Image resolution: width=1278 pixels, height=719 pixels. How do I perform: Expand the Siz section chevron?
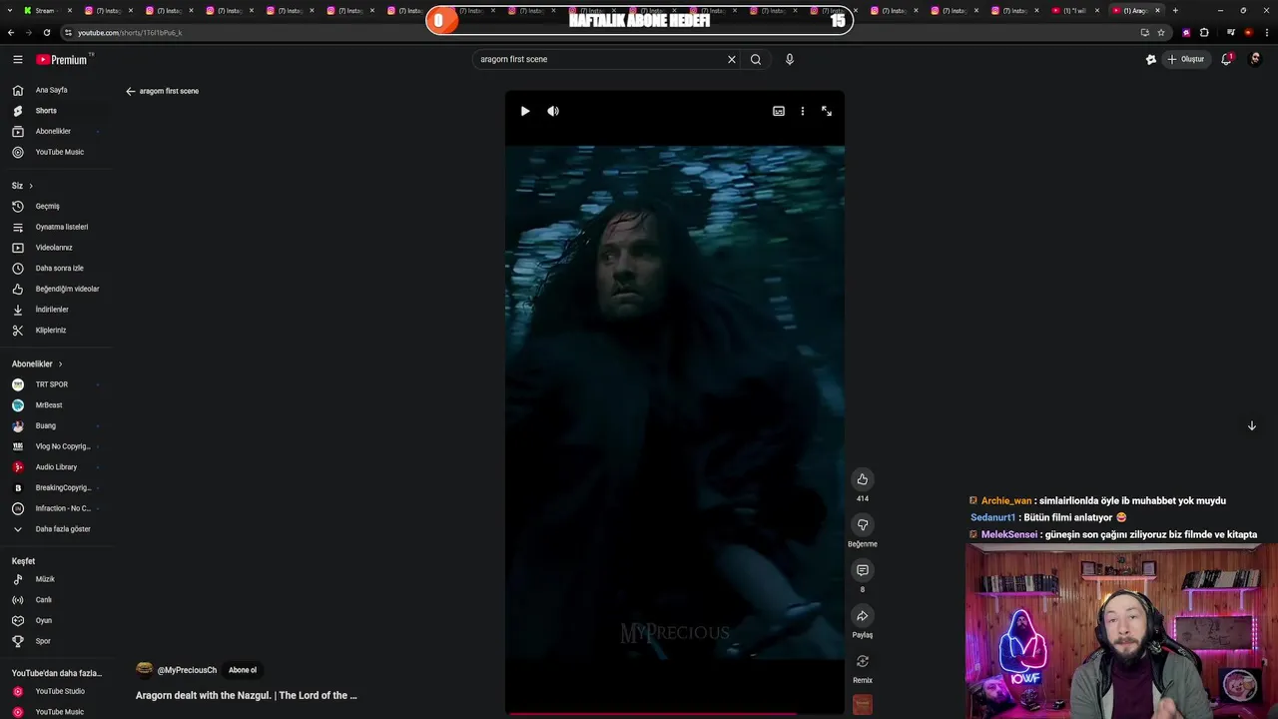click(x=31, y=186)
